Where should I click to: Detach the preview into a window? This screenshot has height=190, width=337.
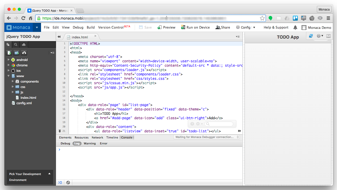[328, 36]
